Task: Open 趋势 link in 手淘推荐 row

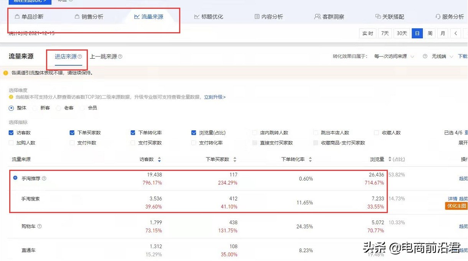Action: [x=463, y=179]
